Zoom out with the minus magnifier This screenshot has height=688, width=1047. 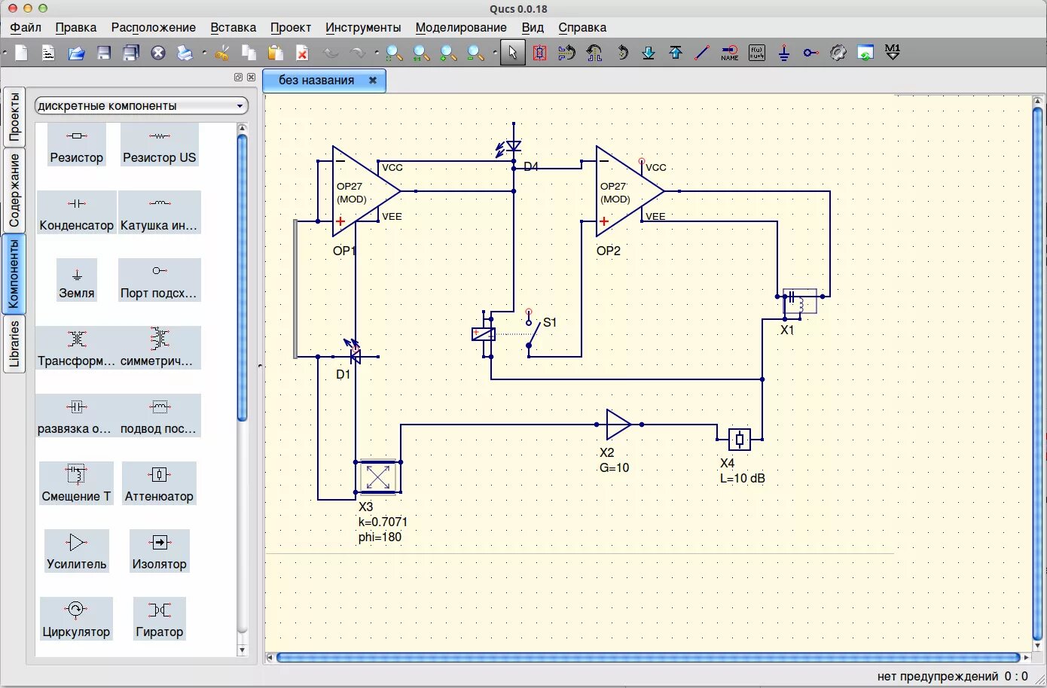[x=475, y=53]
